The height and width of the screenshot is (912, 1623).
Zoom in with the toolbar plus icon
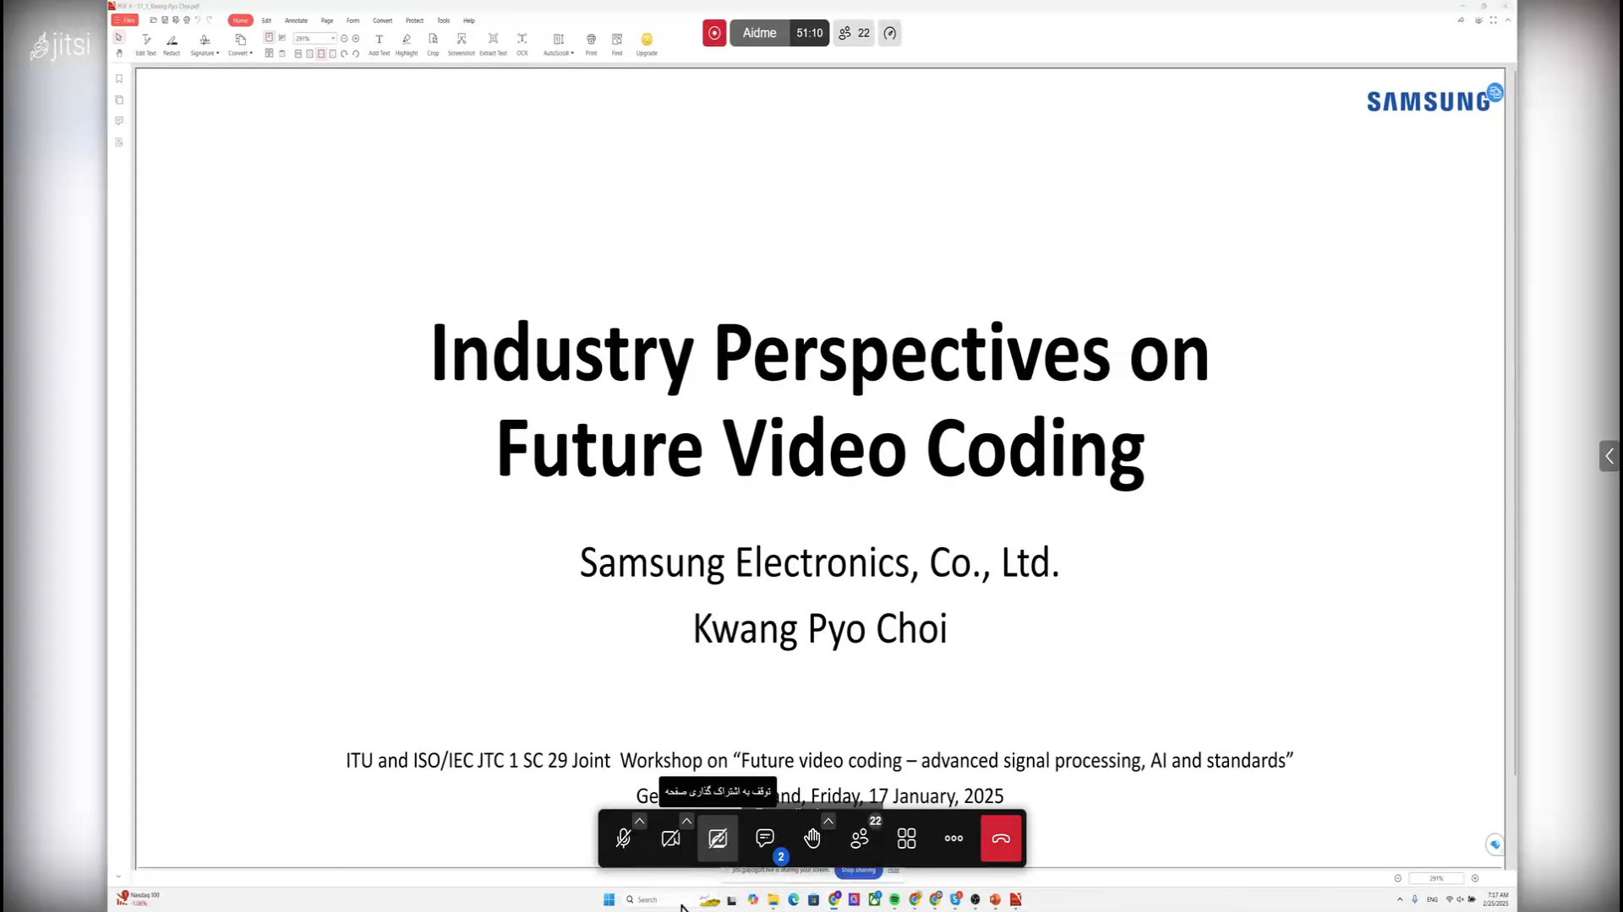coord(356,39)
